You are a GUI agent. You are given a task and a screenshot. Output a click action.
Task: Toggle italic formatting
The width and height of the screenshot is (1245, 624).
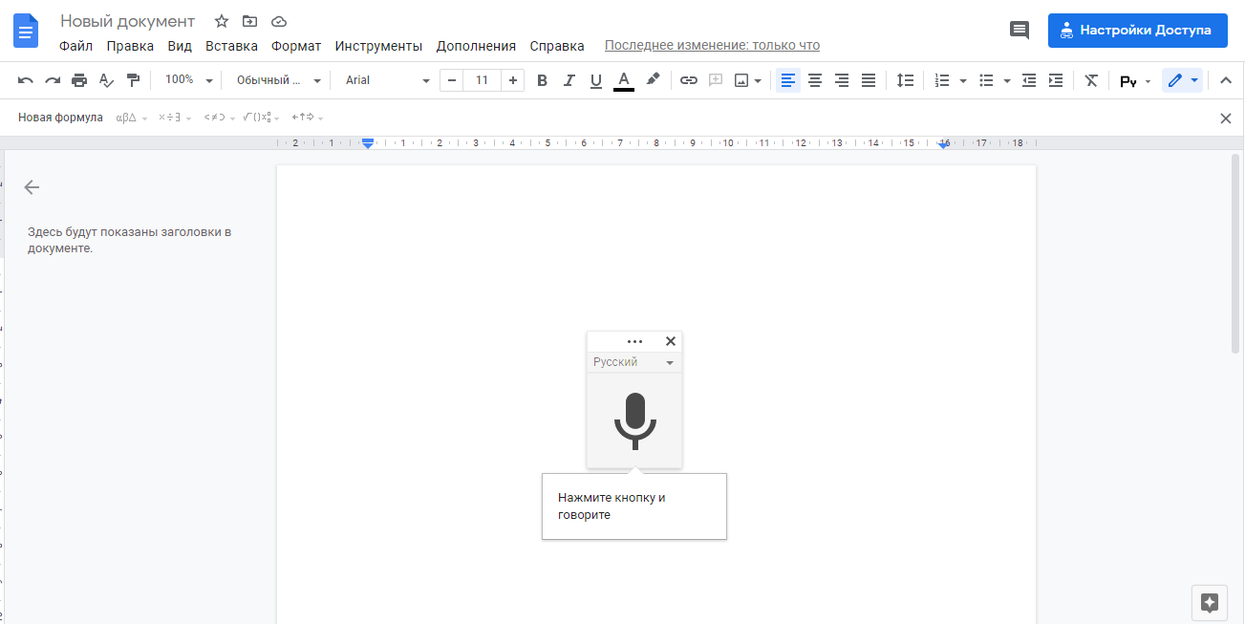pos(569,80)
